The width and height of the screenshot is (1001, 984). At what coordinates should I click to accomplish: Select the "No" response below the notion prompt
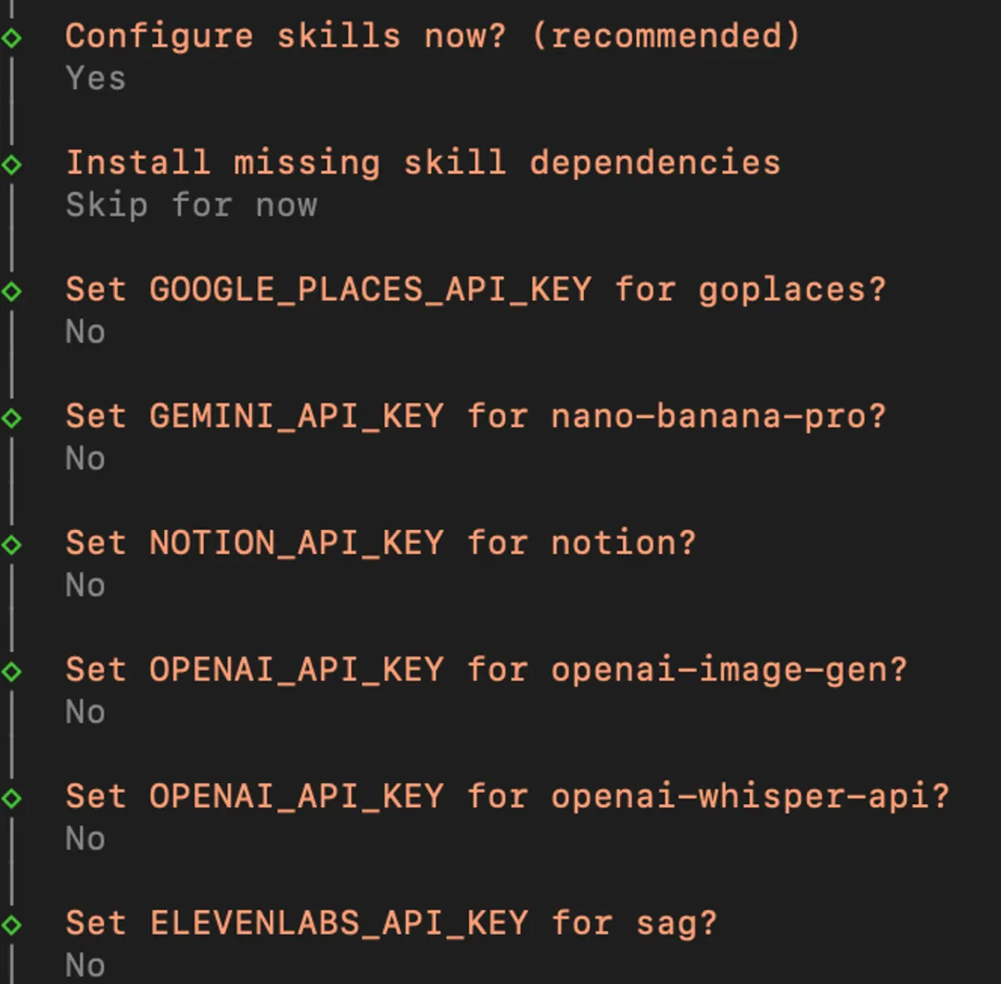tap(85, 586)
